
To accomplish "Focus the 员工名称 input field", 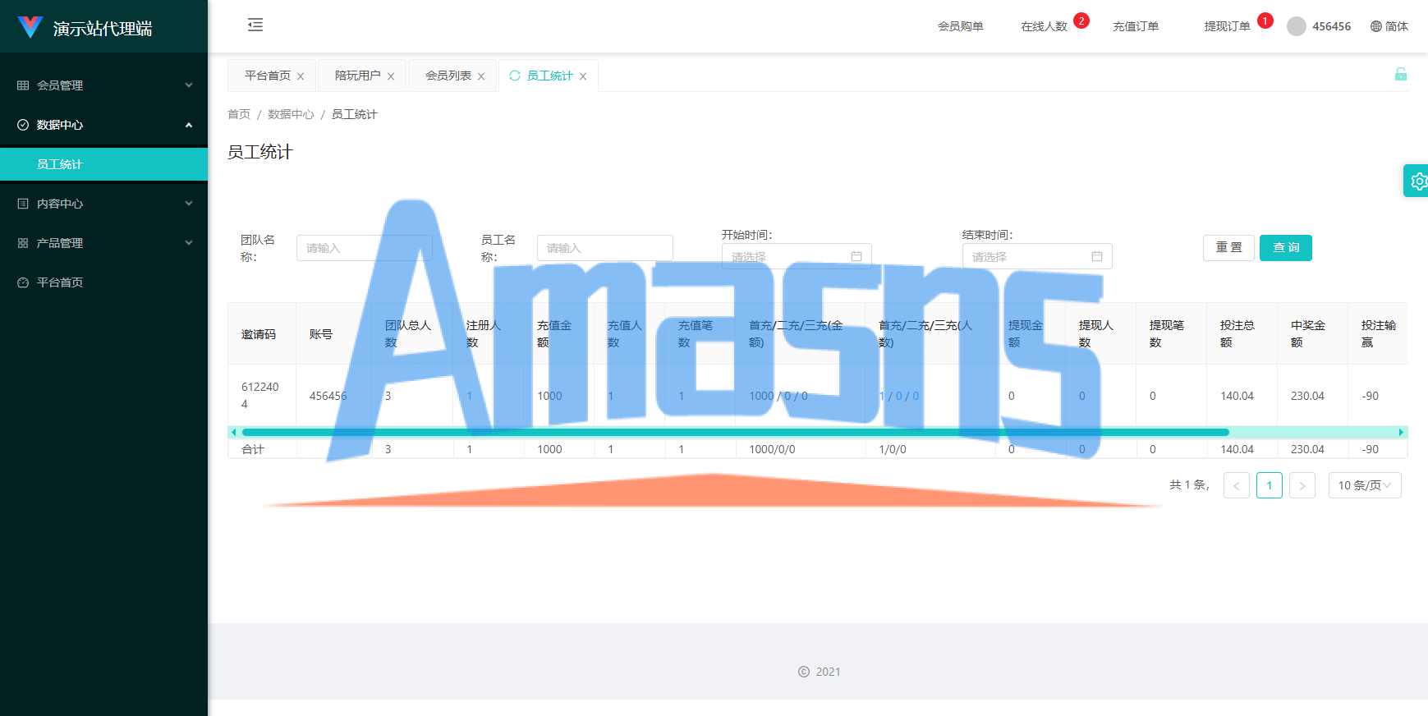I will coord(605,248).
